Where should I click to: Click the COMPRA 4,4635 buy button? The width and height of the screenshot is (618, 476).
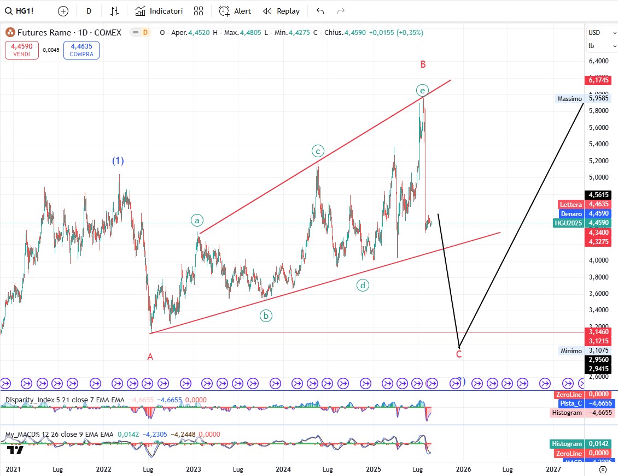[81, 50]
